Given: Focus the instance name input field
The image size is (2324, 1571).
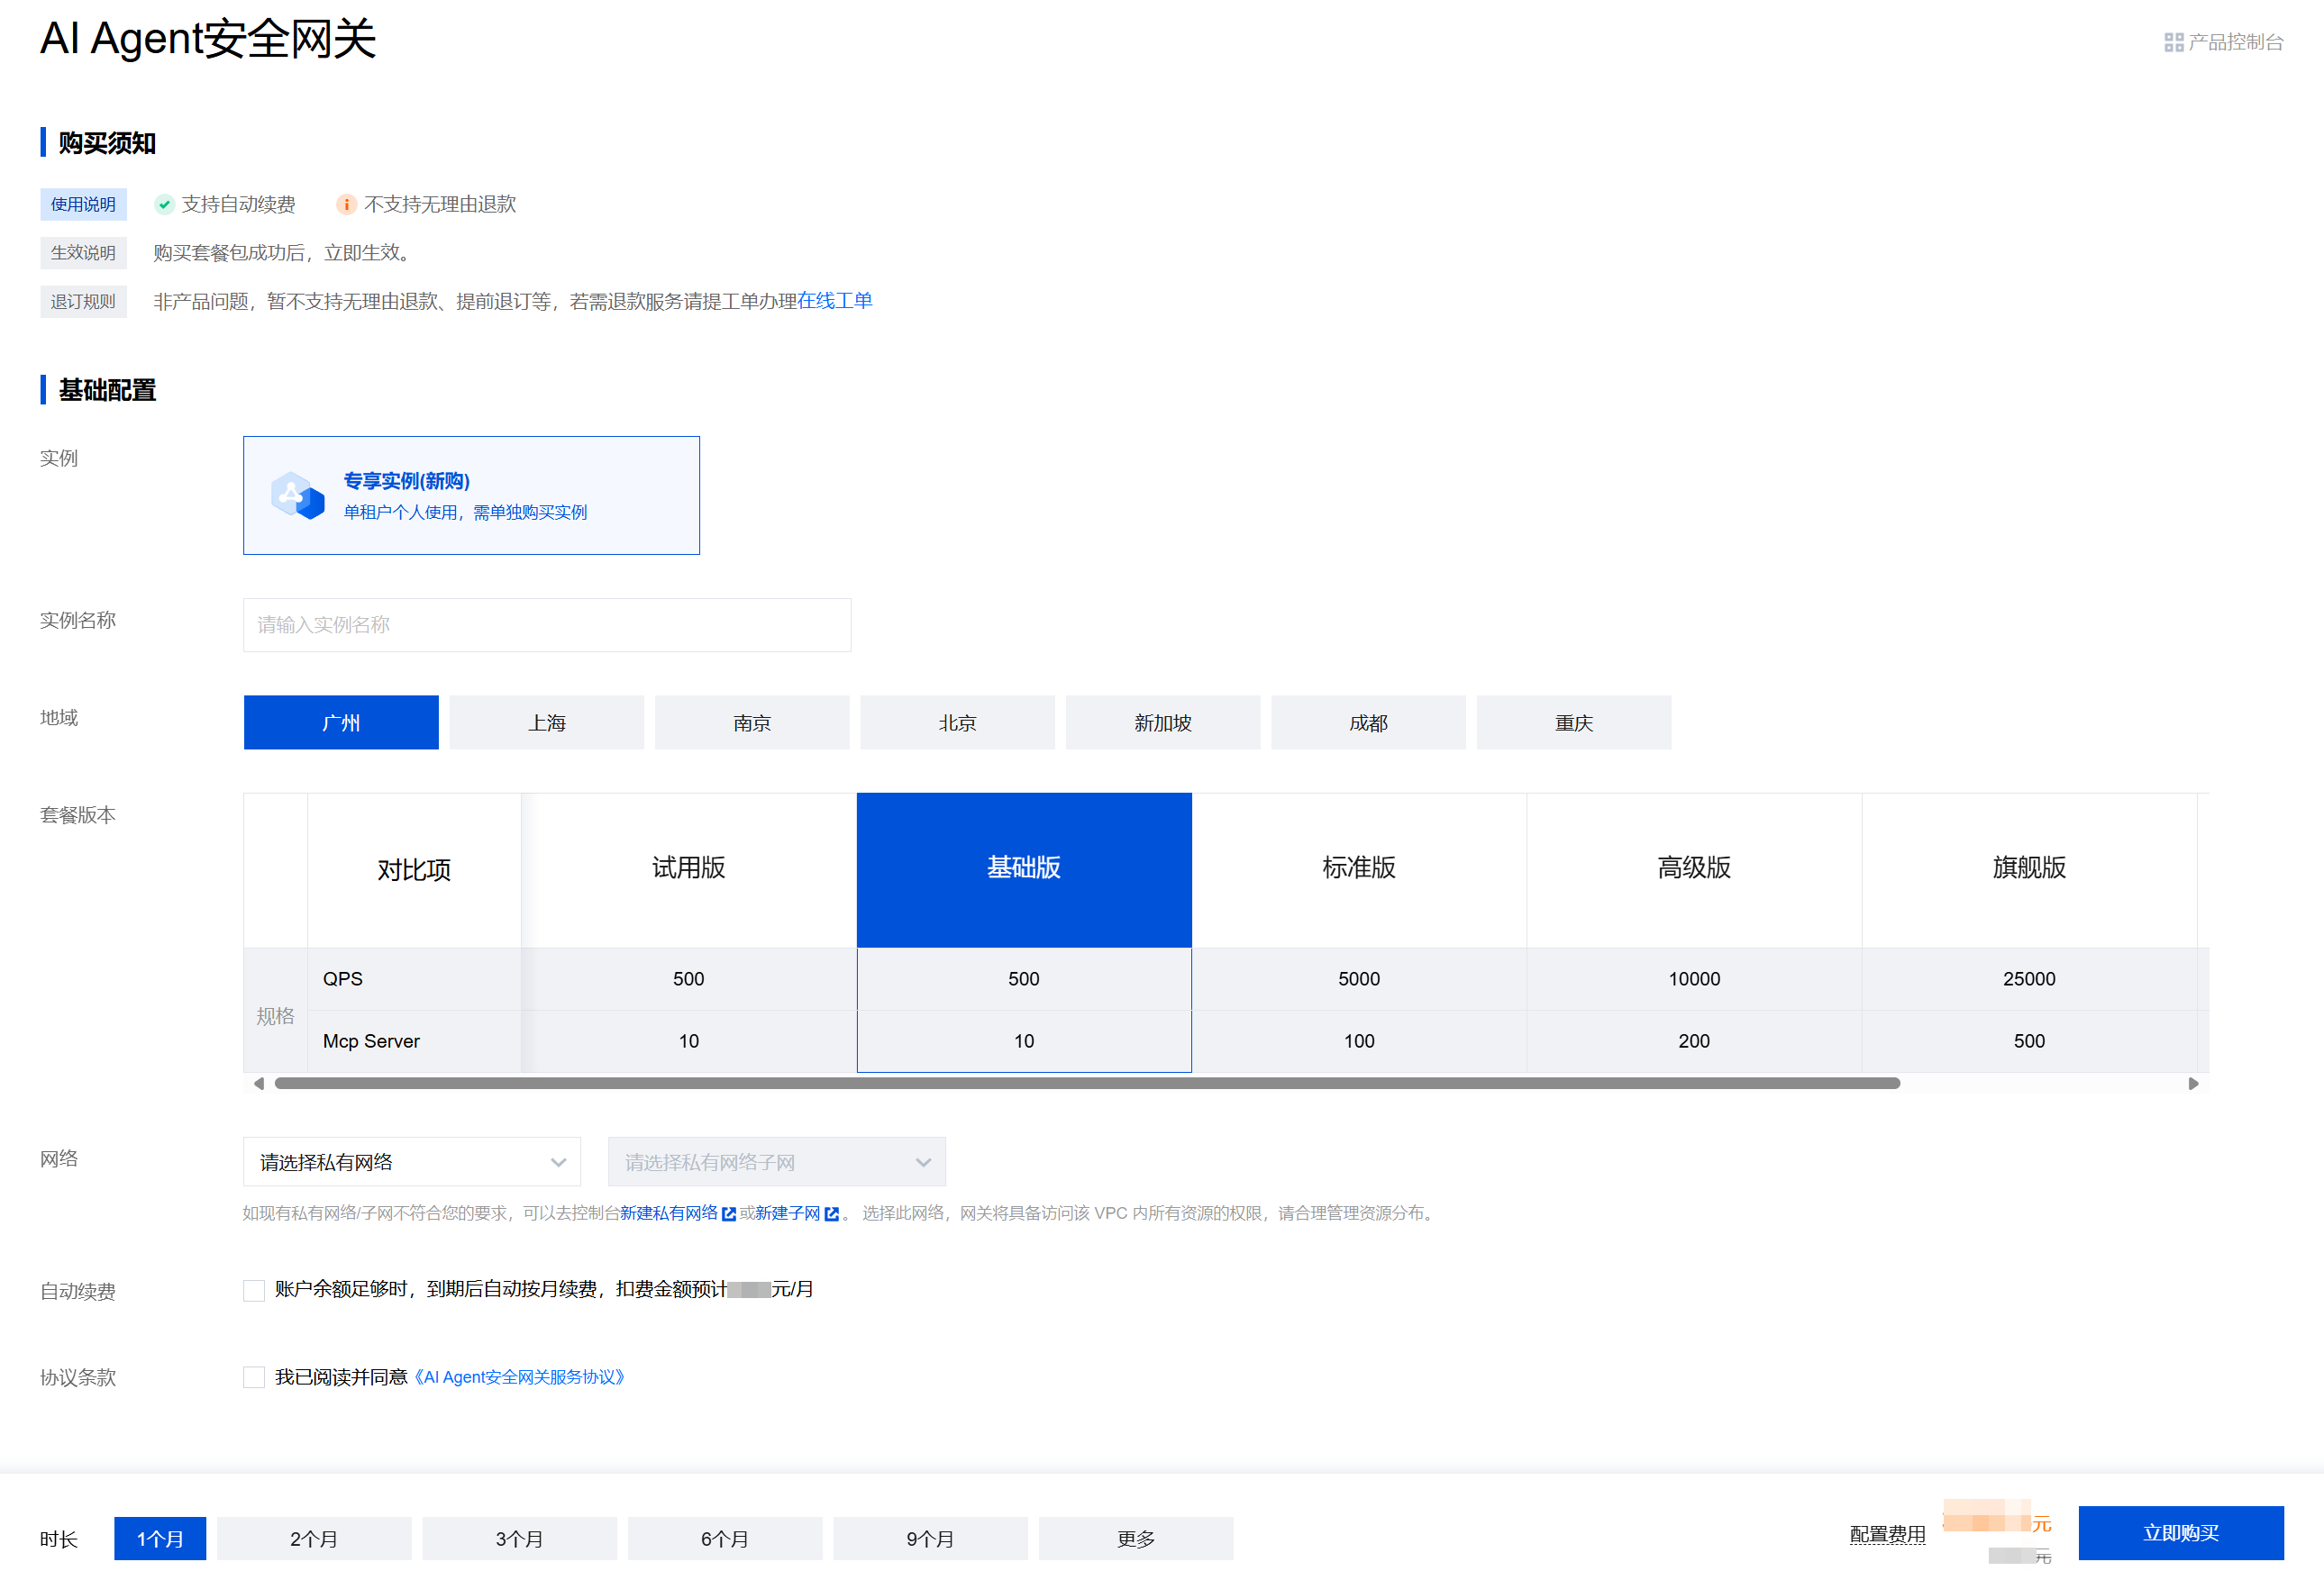Looking at the screenshot, I should click(546, 624).
